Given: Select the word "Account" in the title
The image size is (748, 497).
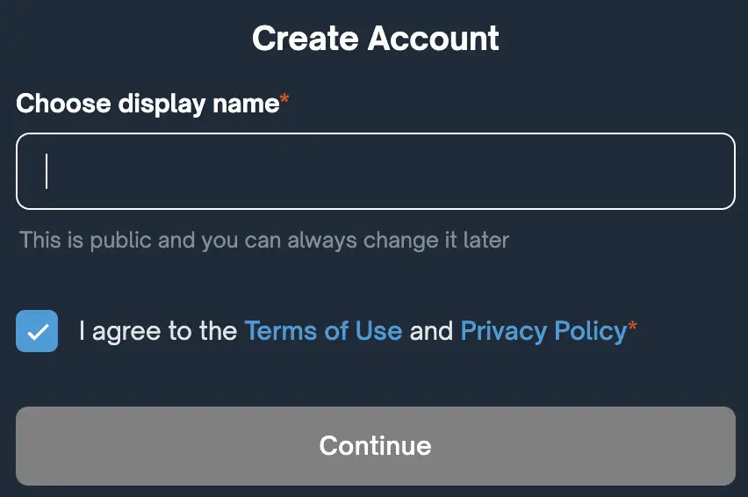Looking at the screenshot, I should [x=433, y=39].
